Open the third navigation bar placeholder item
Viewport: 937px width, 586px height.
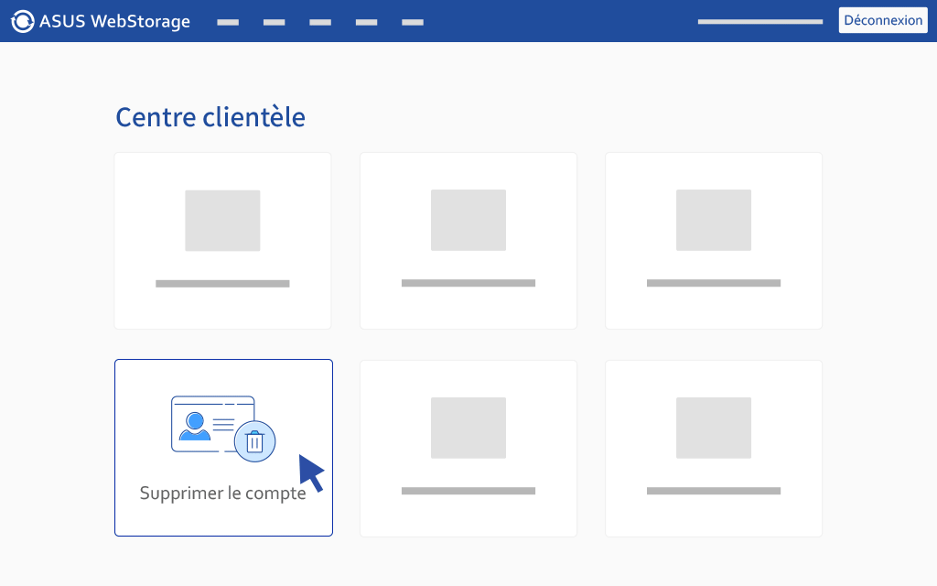pyautogui.click(x=320, y=22)
